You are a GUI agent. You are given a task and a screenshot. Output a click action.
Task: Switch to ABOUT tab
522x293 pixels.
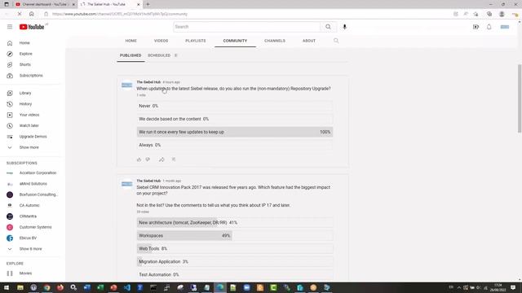pyautogui.click(x=309, y=41)
